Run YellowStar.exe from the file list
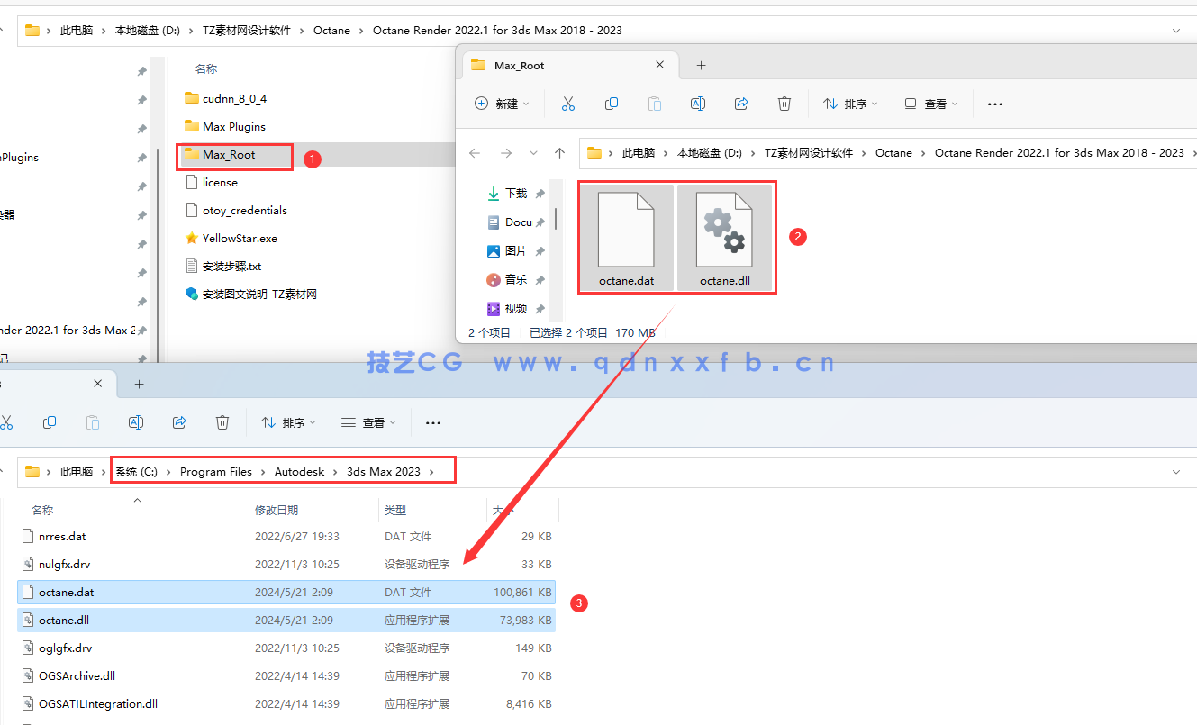This screenshot has height=725, width=1197. click(x=239, y=239)
